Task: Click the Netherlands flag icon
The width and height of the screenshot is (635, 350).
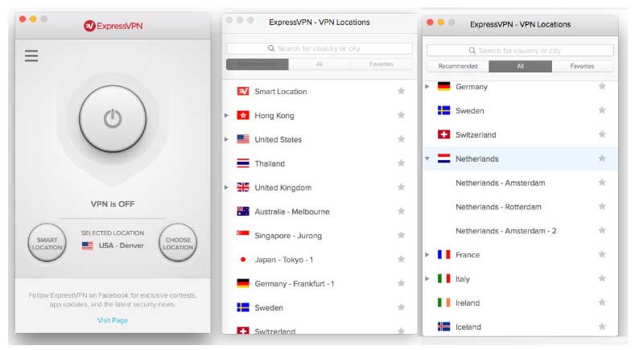Action: (443, 159)
